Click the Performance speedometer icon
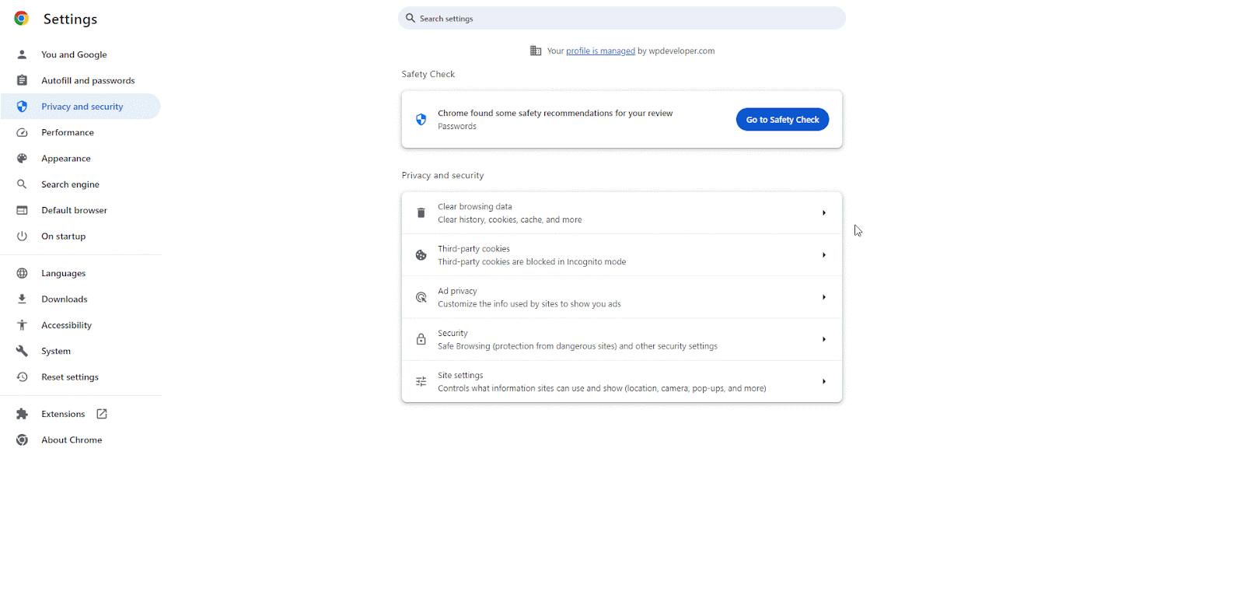This screenshot has width=1244, height=613. [23, 132]
